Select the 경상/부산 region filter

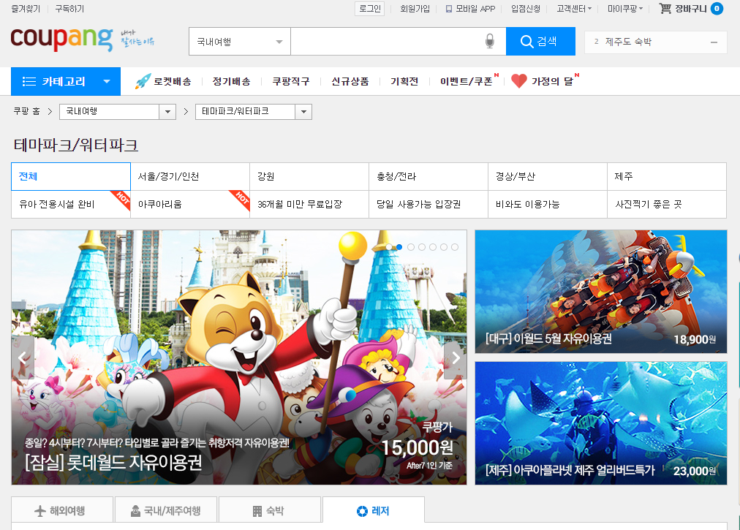coord(548,176)
